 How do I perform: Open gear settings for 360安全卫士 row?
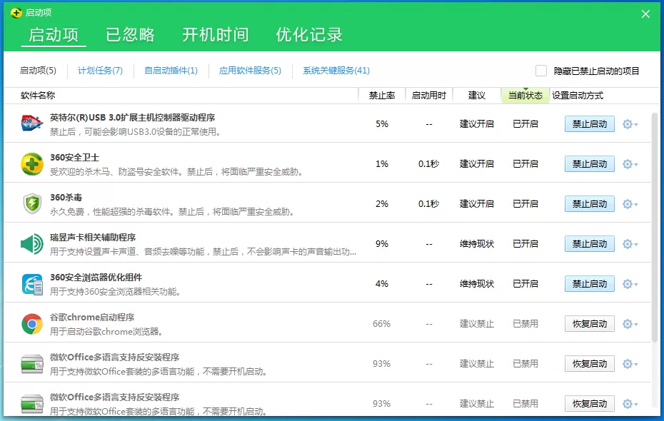630,163
